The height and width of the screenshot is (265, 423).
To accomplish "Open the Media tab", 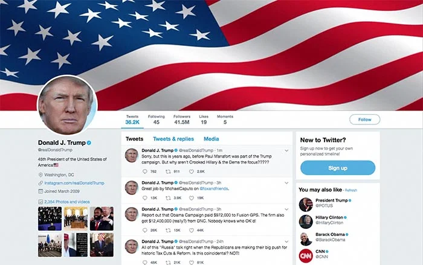I will click(211, 139).
